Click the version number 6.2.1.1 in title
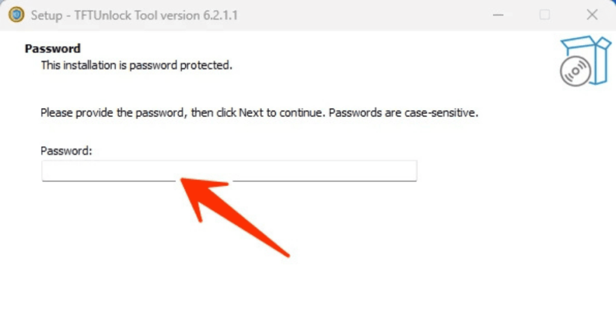This screenshot has height=322, width=616. pyautogui.click(x=220, y=15)
